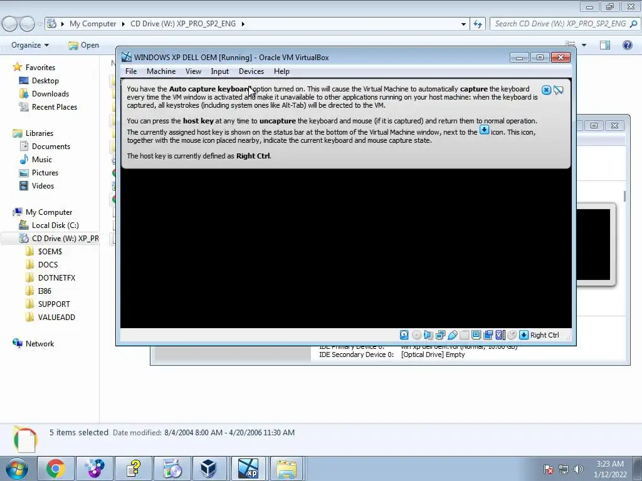Click the Action Center flag icon
The height and width of the screenshot is (481, 642).
tap(549, 469)
